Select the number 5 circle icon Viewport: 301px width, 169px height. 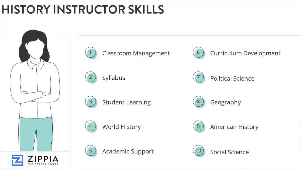click(x=91, y=151)
